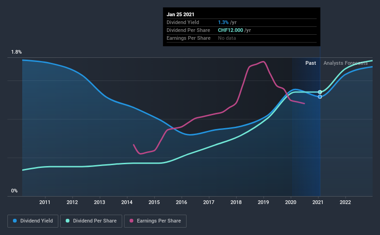This screenshot has width=380, height=235.
Task: Click the blue data point marker at 2021
Action: (320, 97)
